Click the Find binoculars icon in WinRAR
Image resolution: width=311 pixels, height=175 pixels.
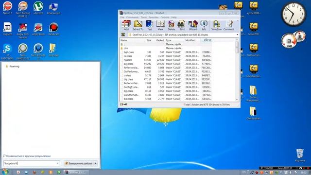(182, 25)
